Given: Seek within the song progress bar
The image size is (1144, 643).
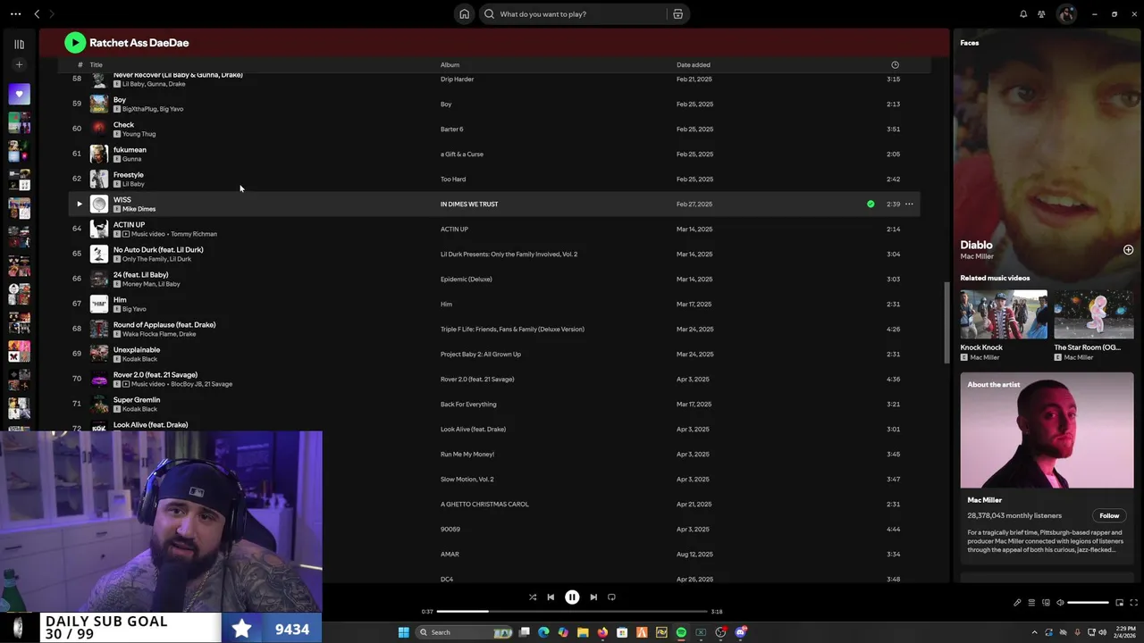Looking at the screenshot, I should point(572,612).
